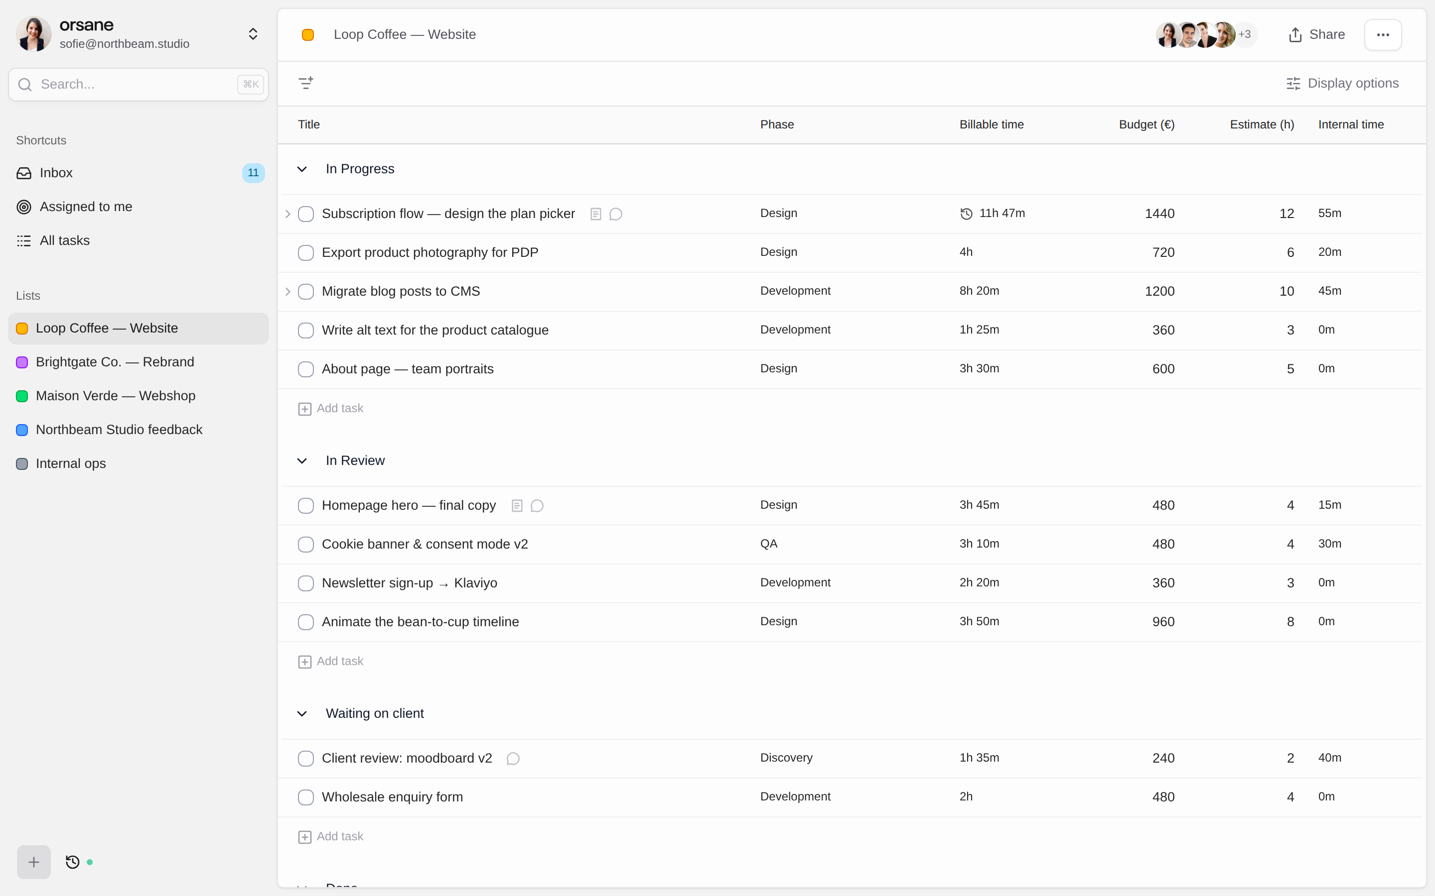Click the Add task plus icon under Waiting on client
This screenshot has width=1435, height=896.
305,837
